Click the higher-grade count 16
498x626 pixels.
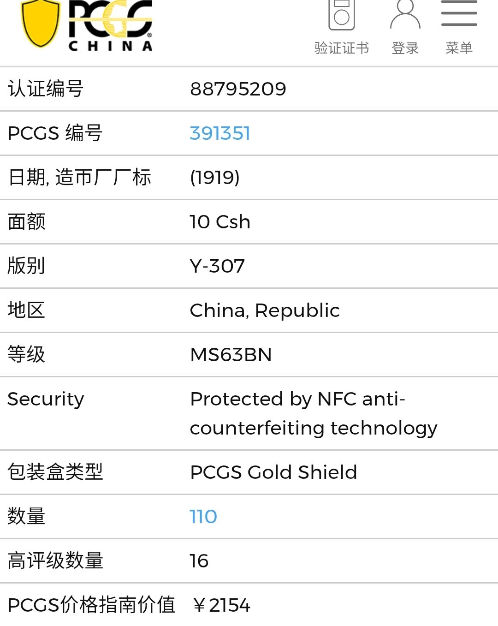coord(199,561)
